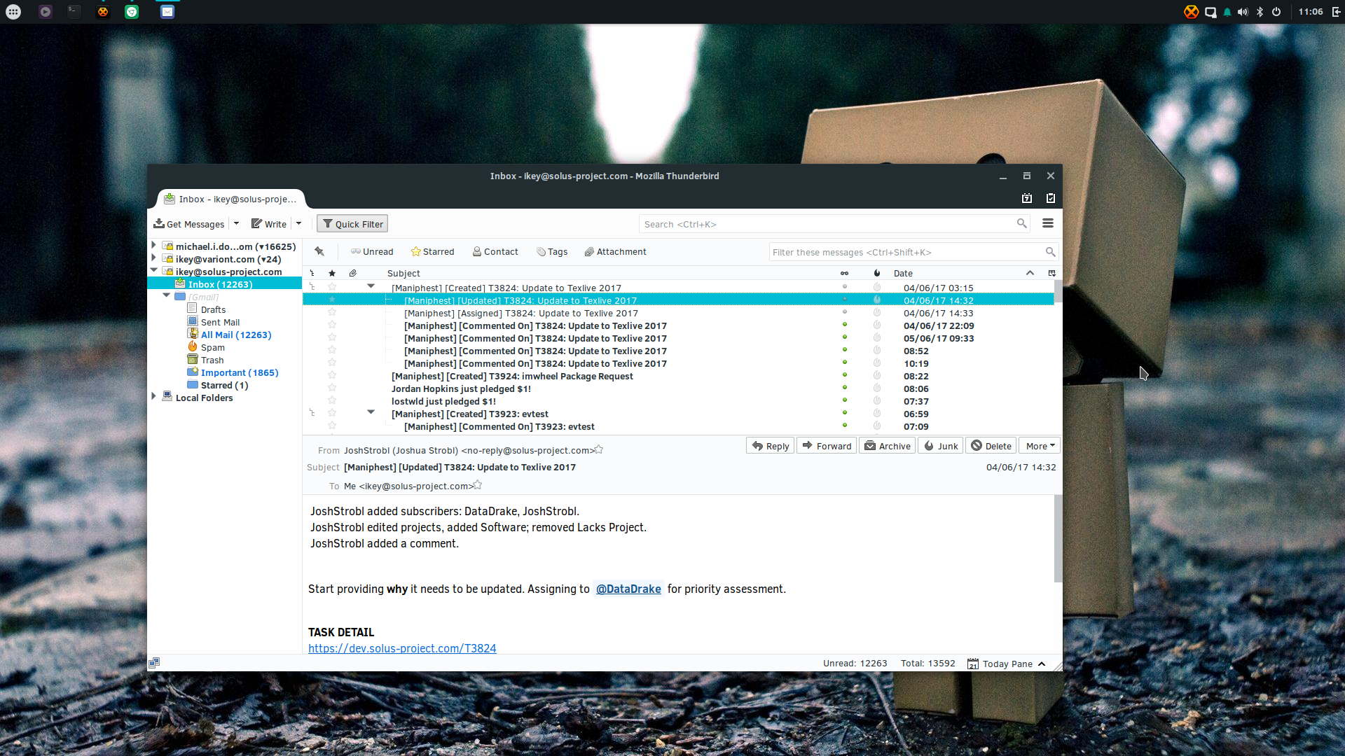
Task: Sort by junk status column header
Action: [x=876, y=273]
